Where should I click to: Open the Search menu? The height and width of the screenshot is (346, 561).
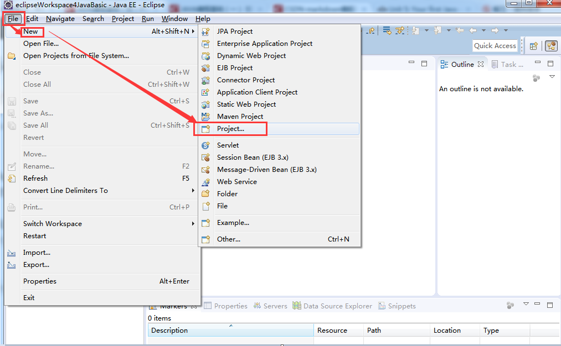click(93, 19)
